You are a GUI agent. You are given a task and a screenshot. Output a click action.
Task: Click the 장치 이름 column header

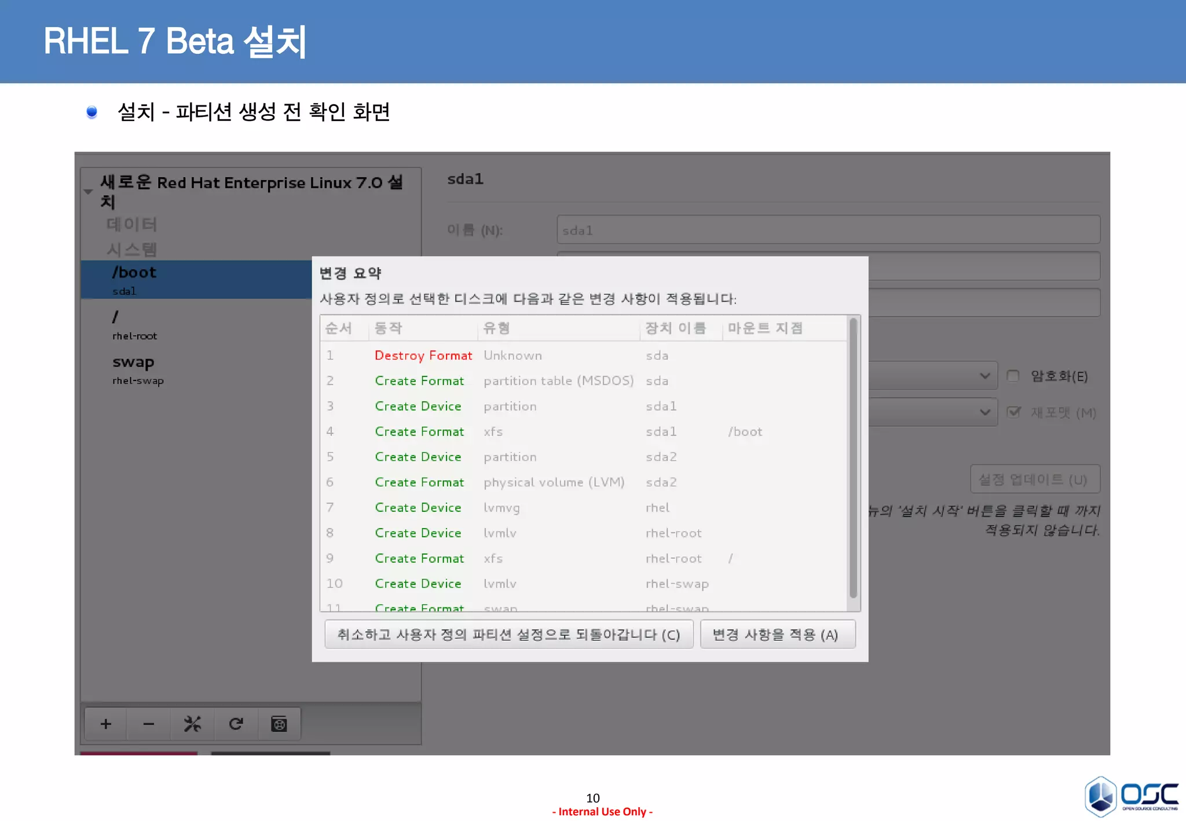point(682,328)
